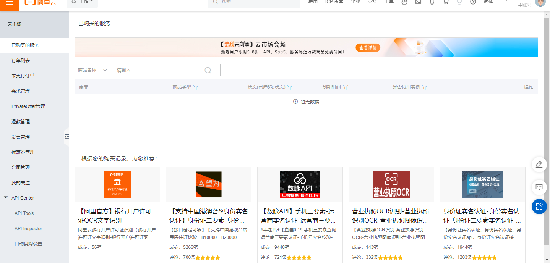Open the 营业执照OCR product thumbnail

click(391, 184)
